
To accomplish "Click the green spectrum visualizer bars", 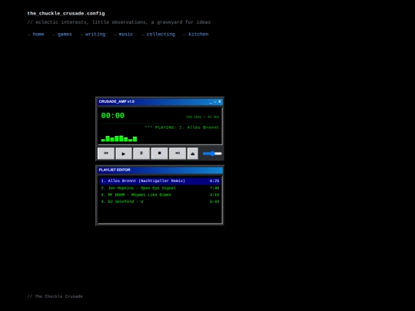I will [119, 138].
